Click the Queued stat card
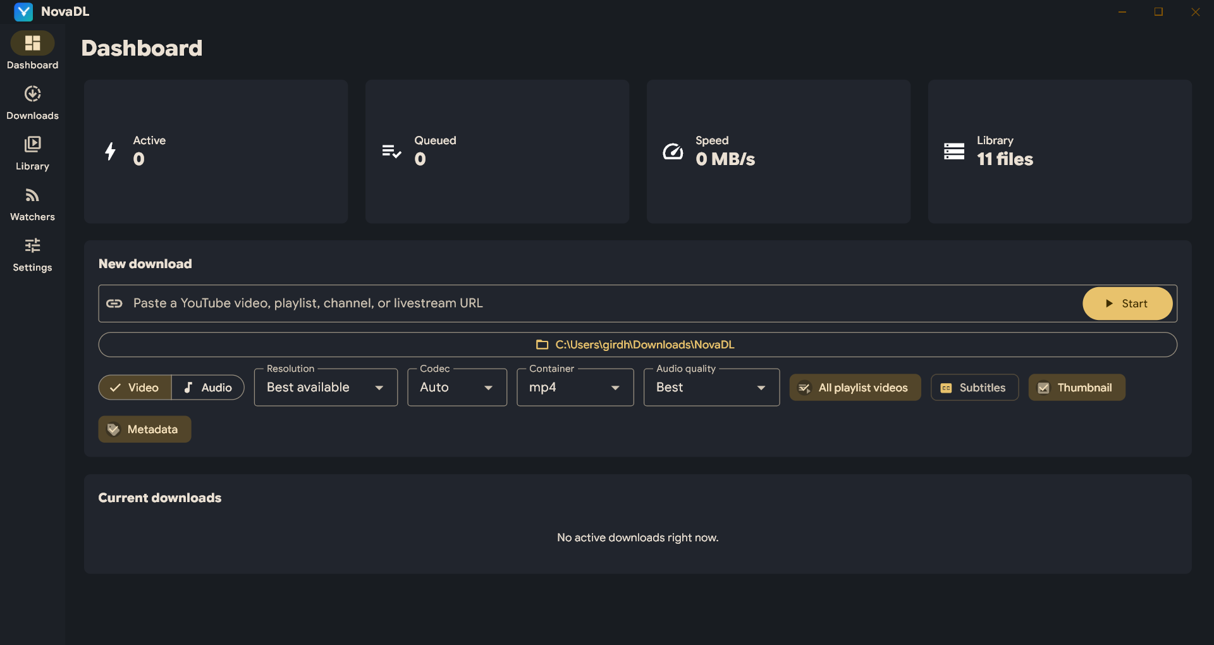The height and width of the screenshot is (645, 1214). [497, 151]
